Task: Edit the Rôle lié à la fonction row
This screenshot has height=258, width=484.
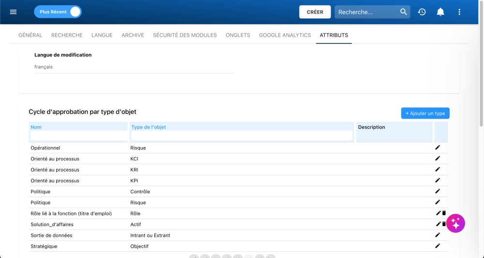Action: pyautogui.click(x=439, y=213)
